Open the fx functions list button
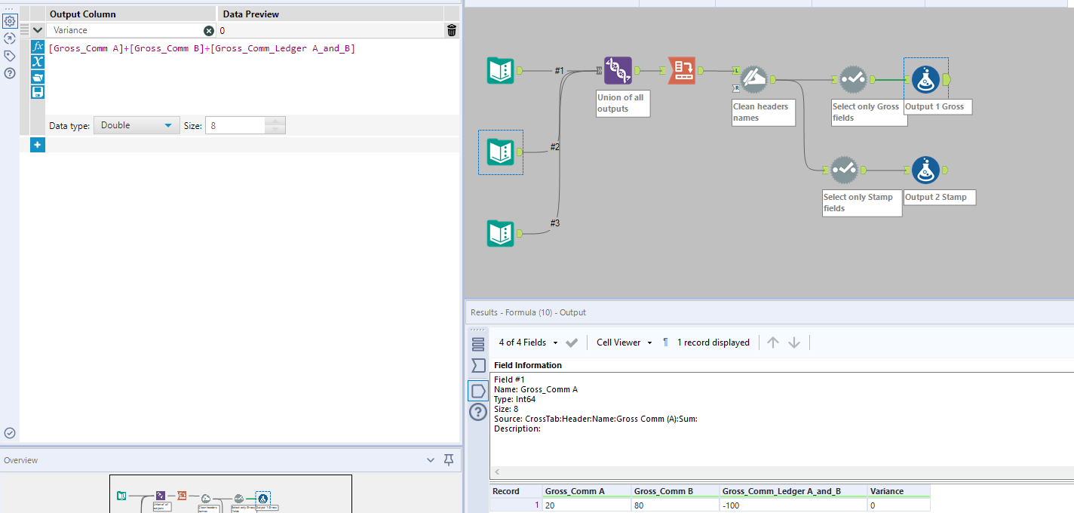This screenshot has width=1074, height=513. click(x=38, y=47)
